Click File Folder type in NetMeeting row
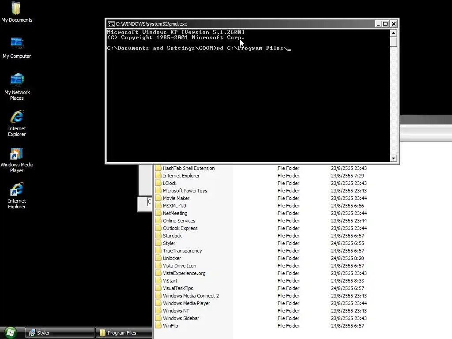Screen dimensions: 452x339 (288, 213)
